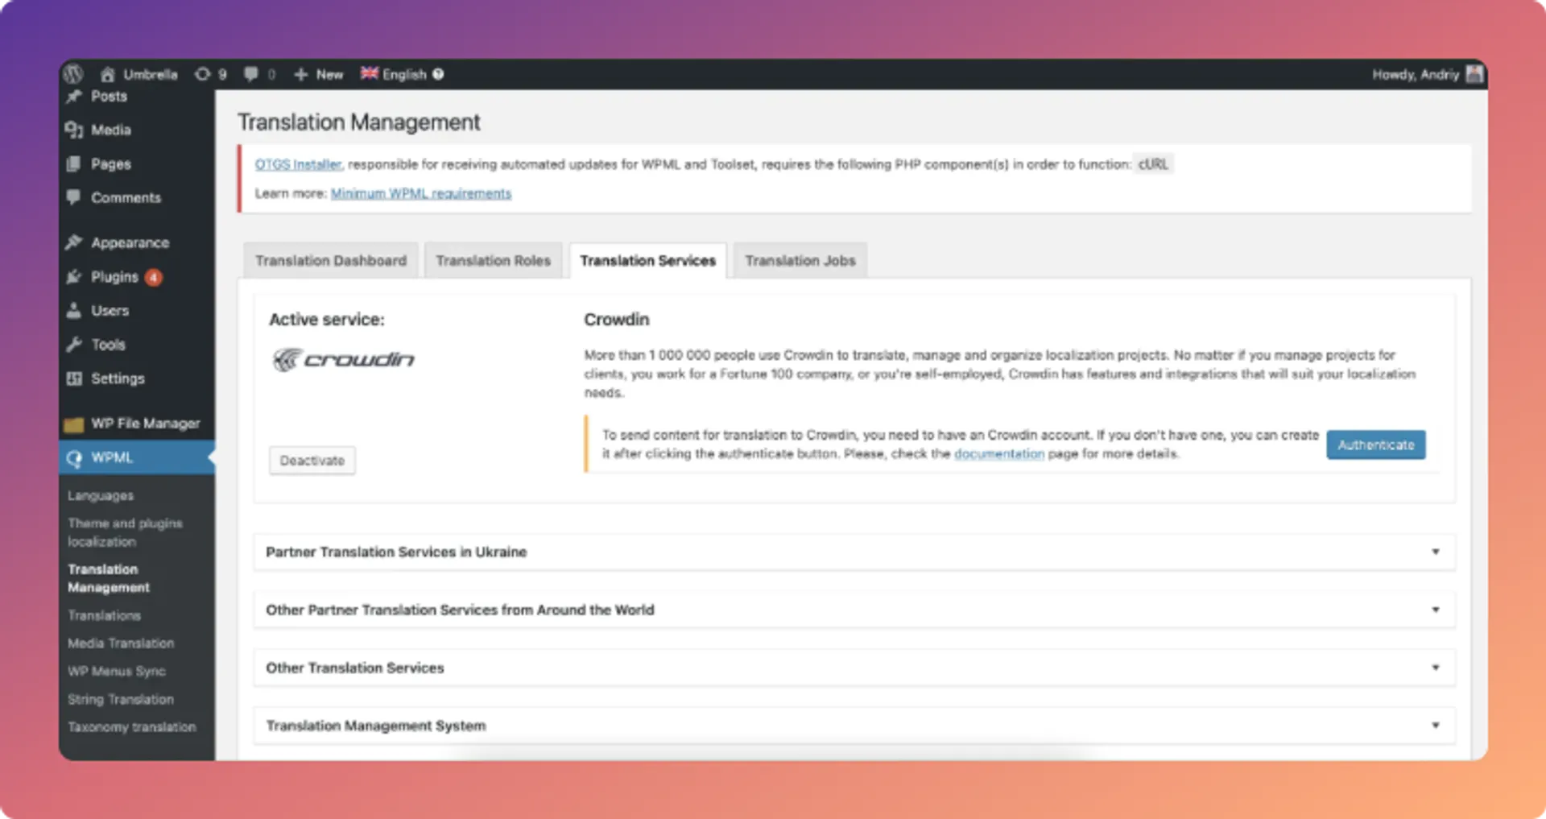Open Media Translation submenu item
The width and height of the screenshot is (1546, 819).
(121, 643)
